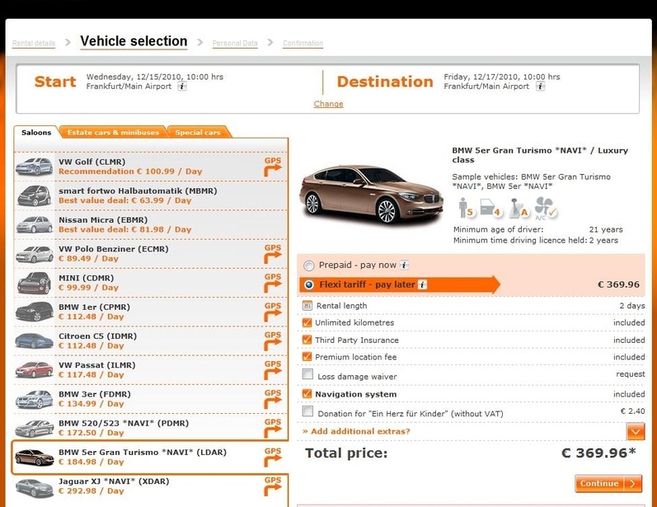Screen dimensions: 657x507
Task: Click the Change link under rental dates
Action: [x=328, y=104]
